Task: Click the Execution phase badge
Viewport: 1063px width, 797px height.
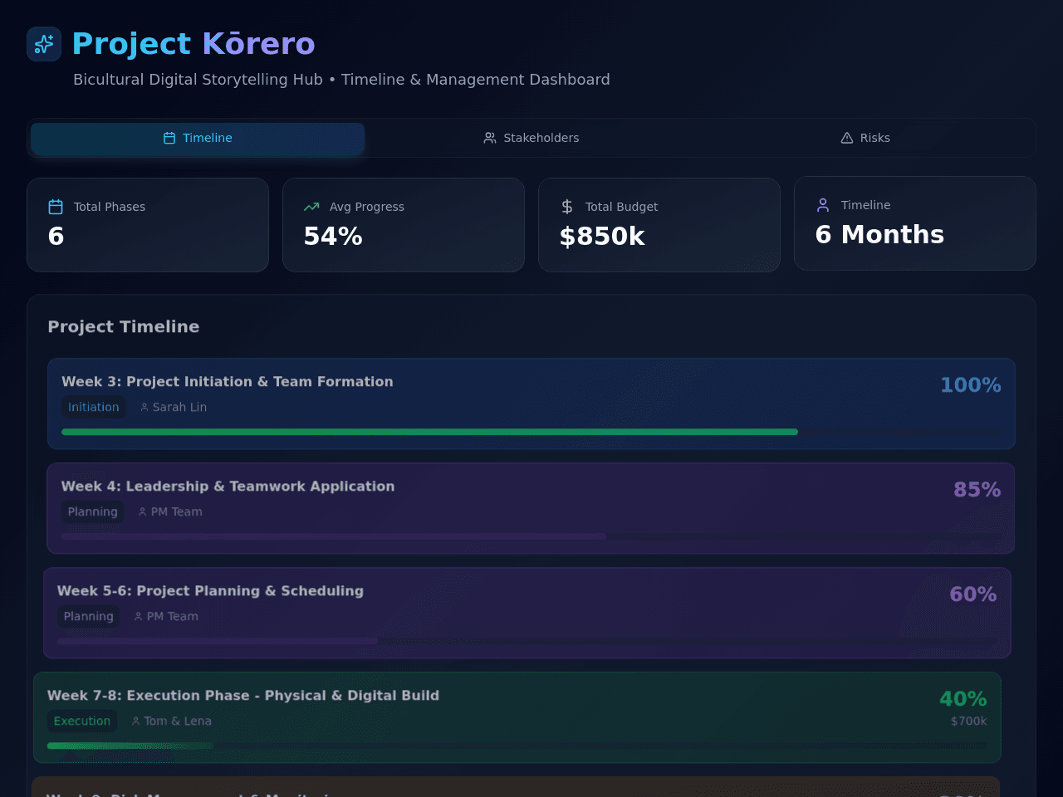Action: 82,721
